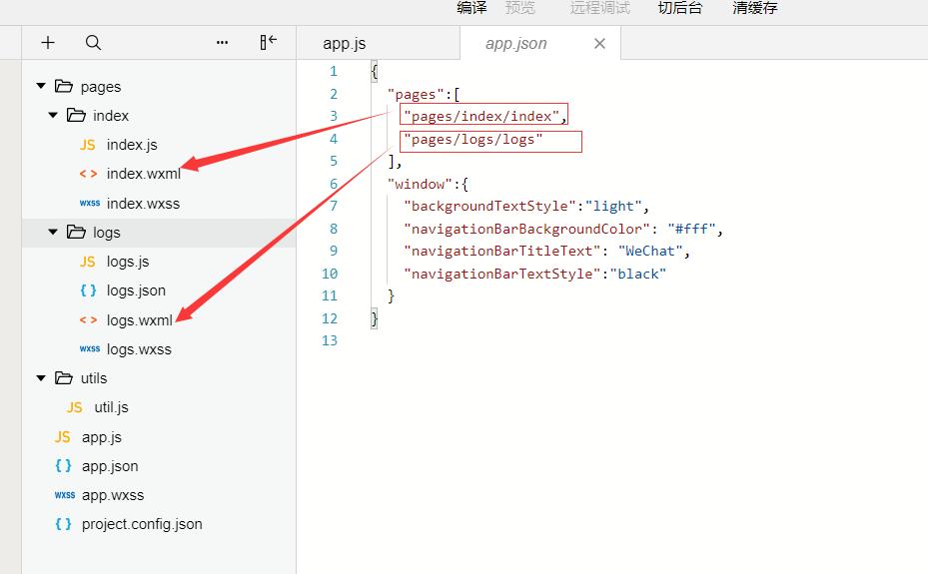
Task: Click 预览 in the top toolbar
Action: pos(520,8)
